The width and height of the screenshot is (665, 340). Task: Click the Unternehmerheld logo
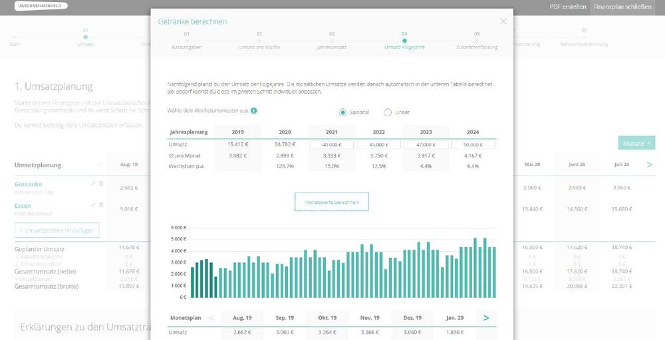[41, 6]
